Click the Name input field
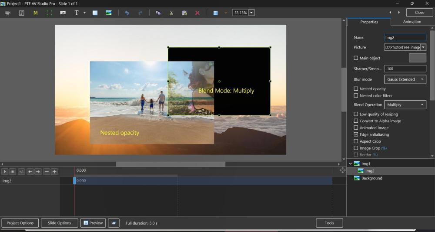 tap(405, 38)
